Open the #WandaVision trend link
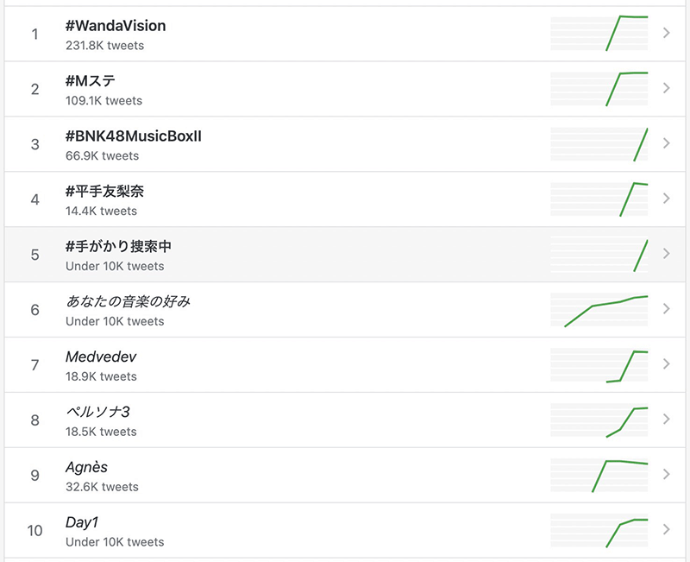Screen dimensions: 690x562 coord(116,26)
